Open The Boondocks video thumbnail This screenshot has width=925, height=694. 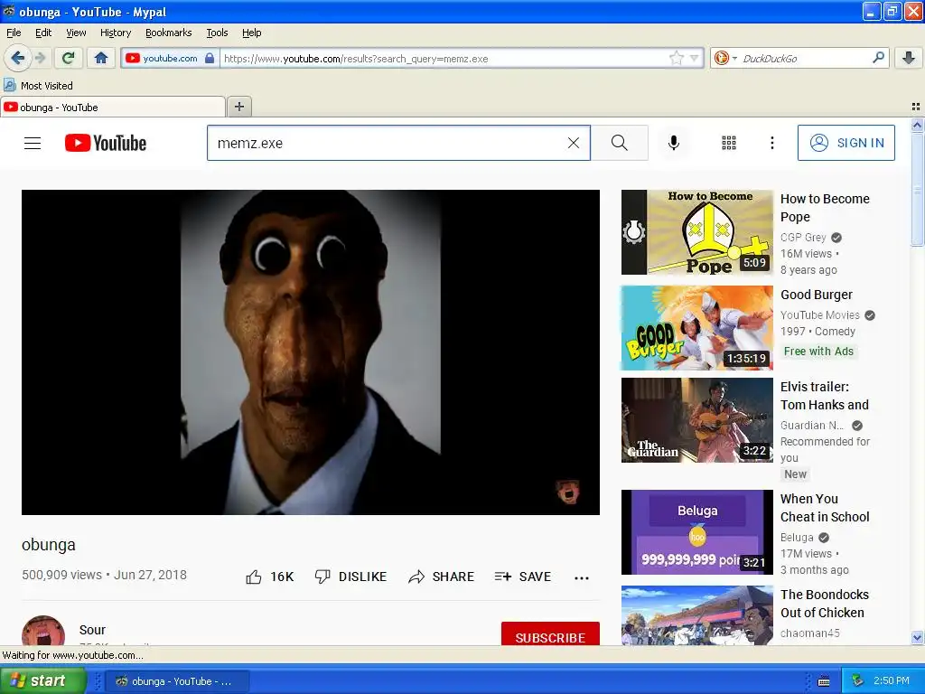tap(696, 614)
